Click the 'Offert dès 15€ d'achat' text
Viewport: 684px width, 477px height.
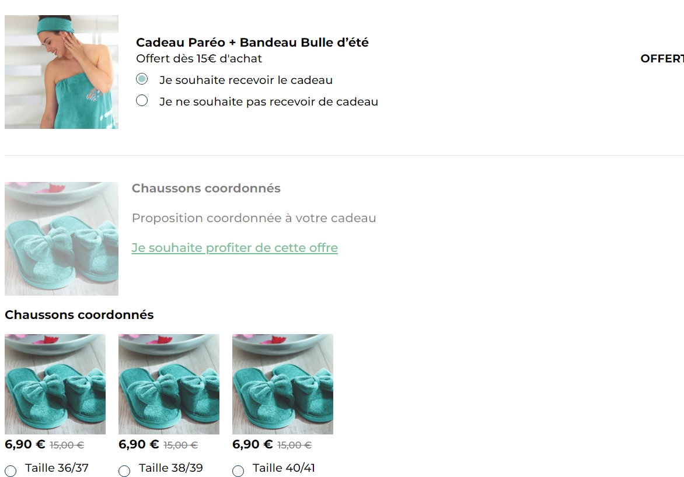199,58
